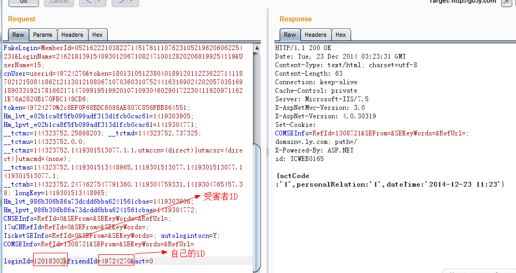This screenshot has height=273, width=516.
Task: Go to next request in history
Action: point(121,2)
